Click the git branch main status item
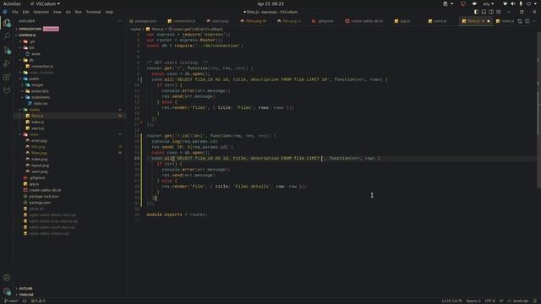Viewport: 541px width, 304px height. pos(11,301)
